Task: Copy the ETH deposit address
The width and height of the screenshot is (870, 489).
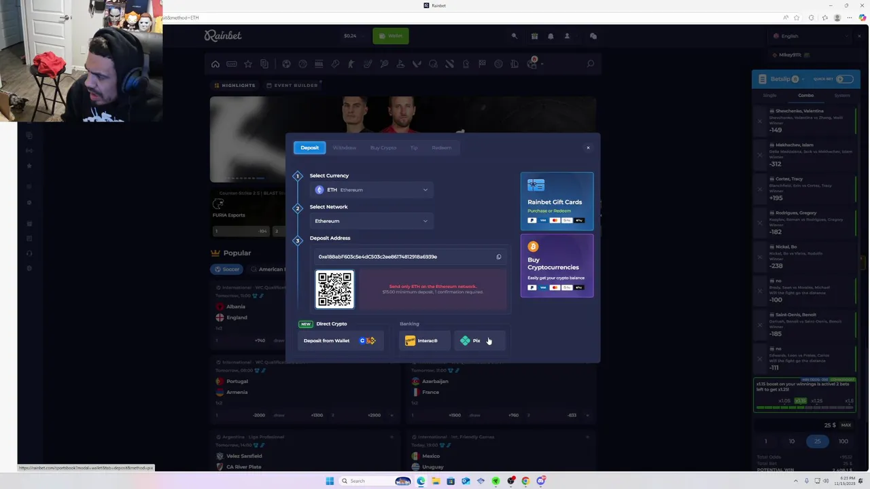Action: [498, 257]
